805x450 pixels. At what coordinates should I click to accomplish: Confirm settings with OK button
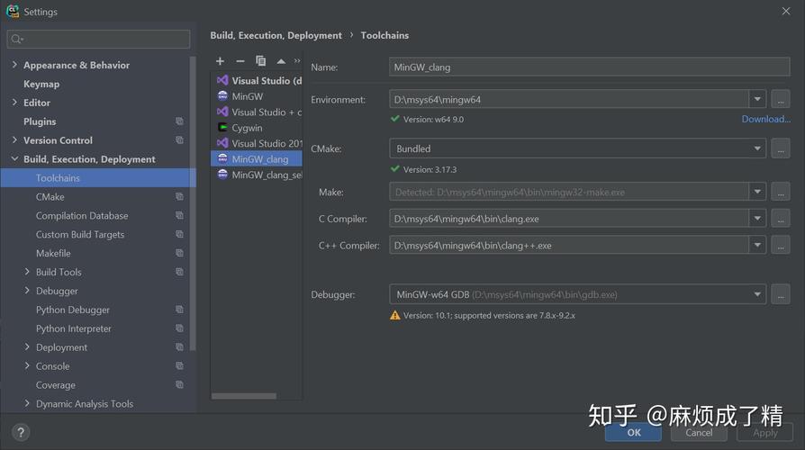click(x=633, y=433)
